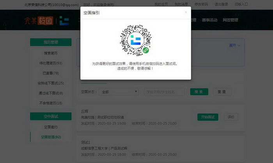273x163 pixels.
Task: Open 通过线下面试(8) in sidebar
Action: 51,93
